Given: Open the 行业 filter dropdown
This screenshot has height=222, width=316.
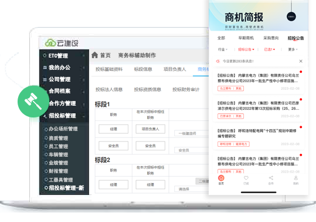Looking at the screenshot, I should click(223, 49).
